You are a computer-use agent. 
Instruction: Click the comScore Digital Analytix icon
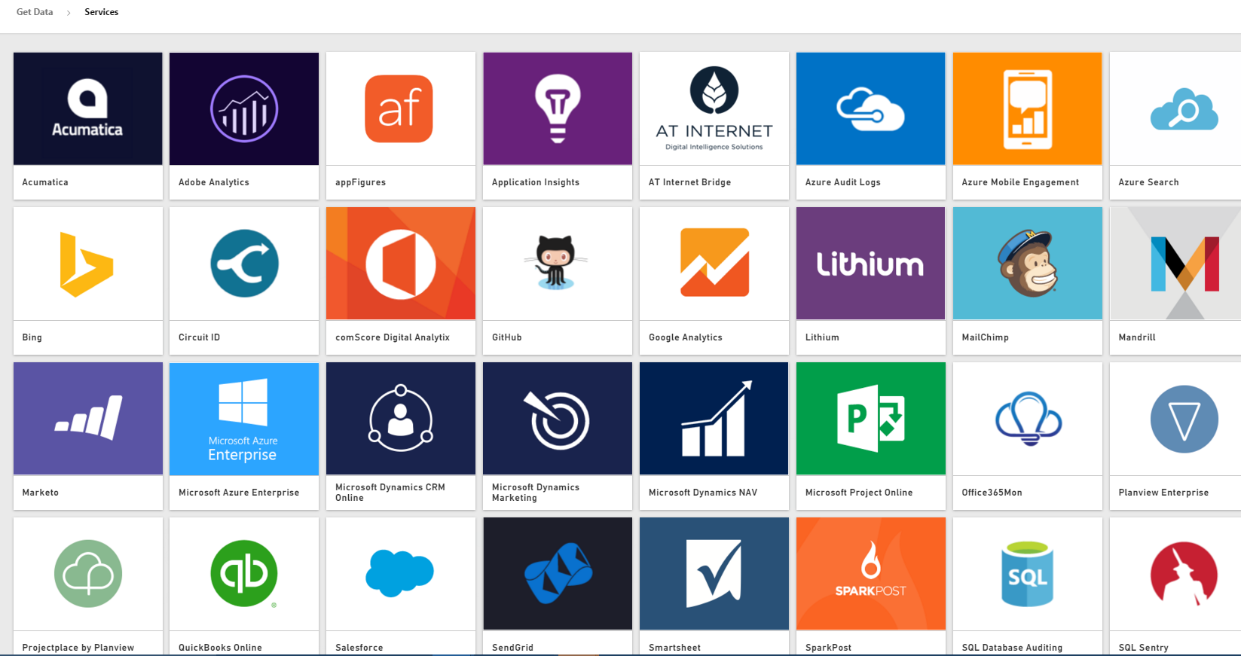coord(401,264)
